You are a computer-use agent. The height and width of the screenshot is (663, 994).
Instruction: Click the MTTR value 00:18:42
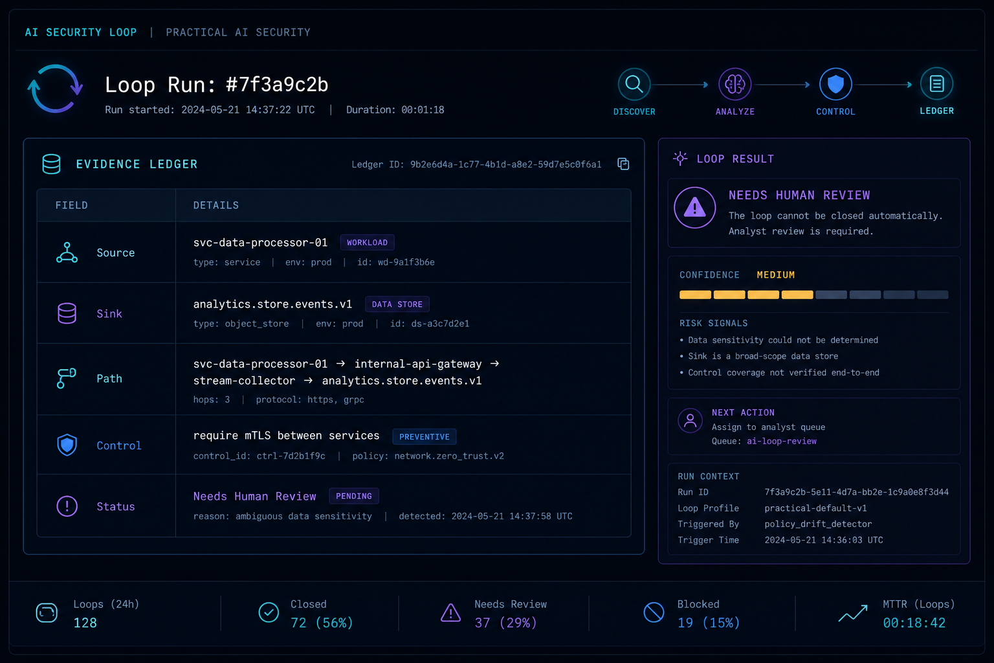pos(914,623)
